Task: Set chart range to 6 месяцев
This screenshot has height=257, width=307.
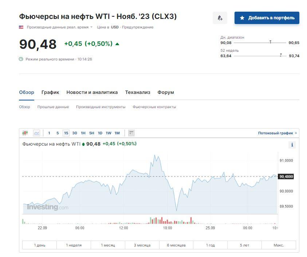Action: click(176, 245)
